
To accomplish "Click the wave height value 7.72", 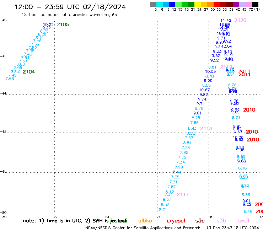I will click(x=182, y=157).
